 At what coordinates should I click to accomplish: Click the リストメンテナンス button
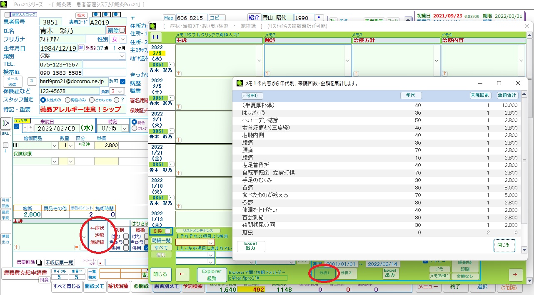coord(197,231)
